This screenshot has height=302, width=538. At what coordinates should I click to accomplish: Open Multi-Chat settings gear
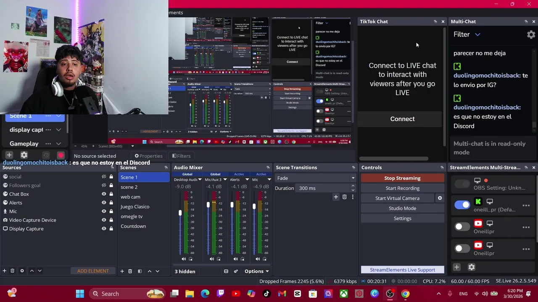tap(531, 34)
